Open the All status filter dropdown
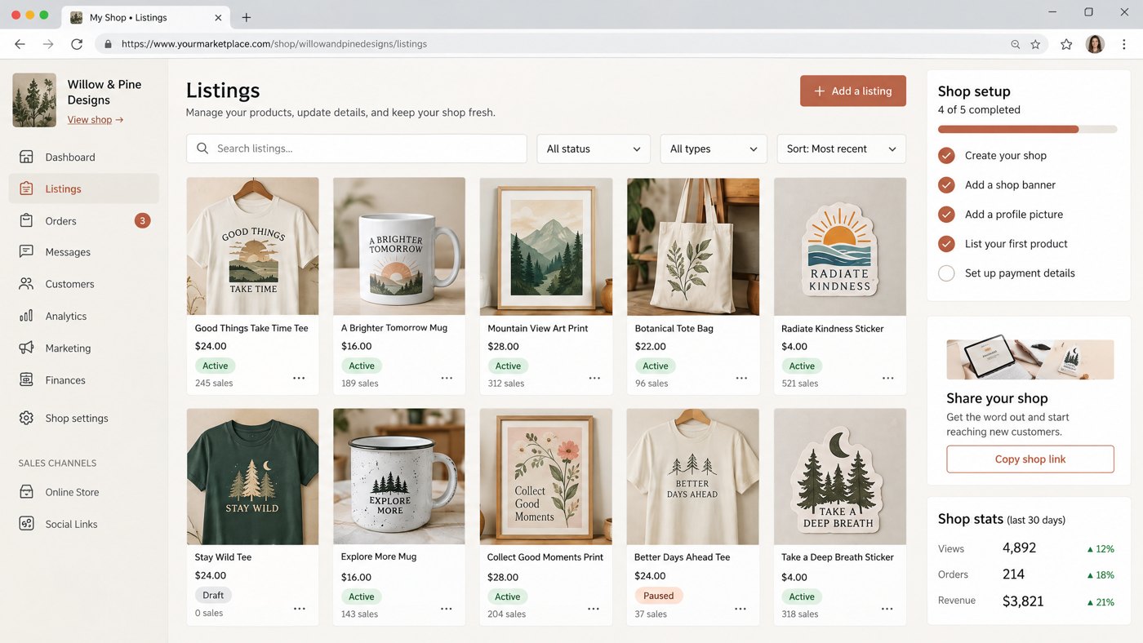This screenshot has width=1143, height=643. 594,149
